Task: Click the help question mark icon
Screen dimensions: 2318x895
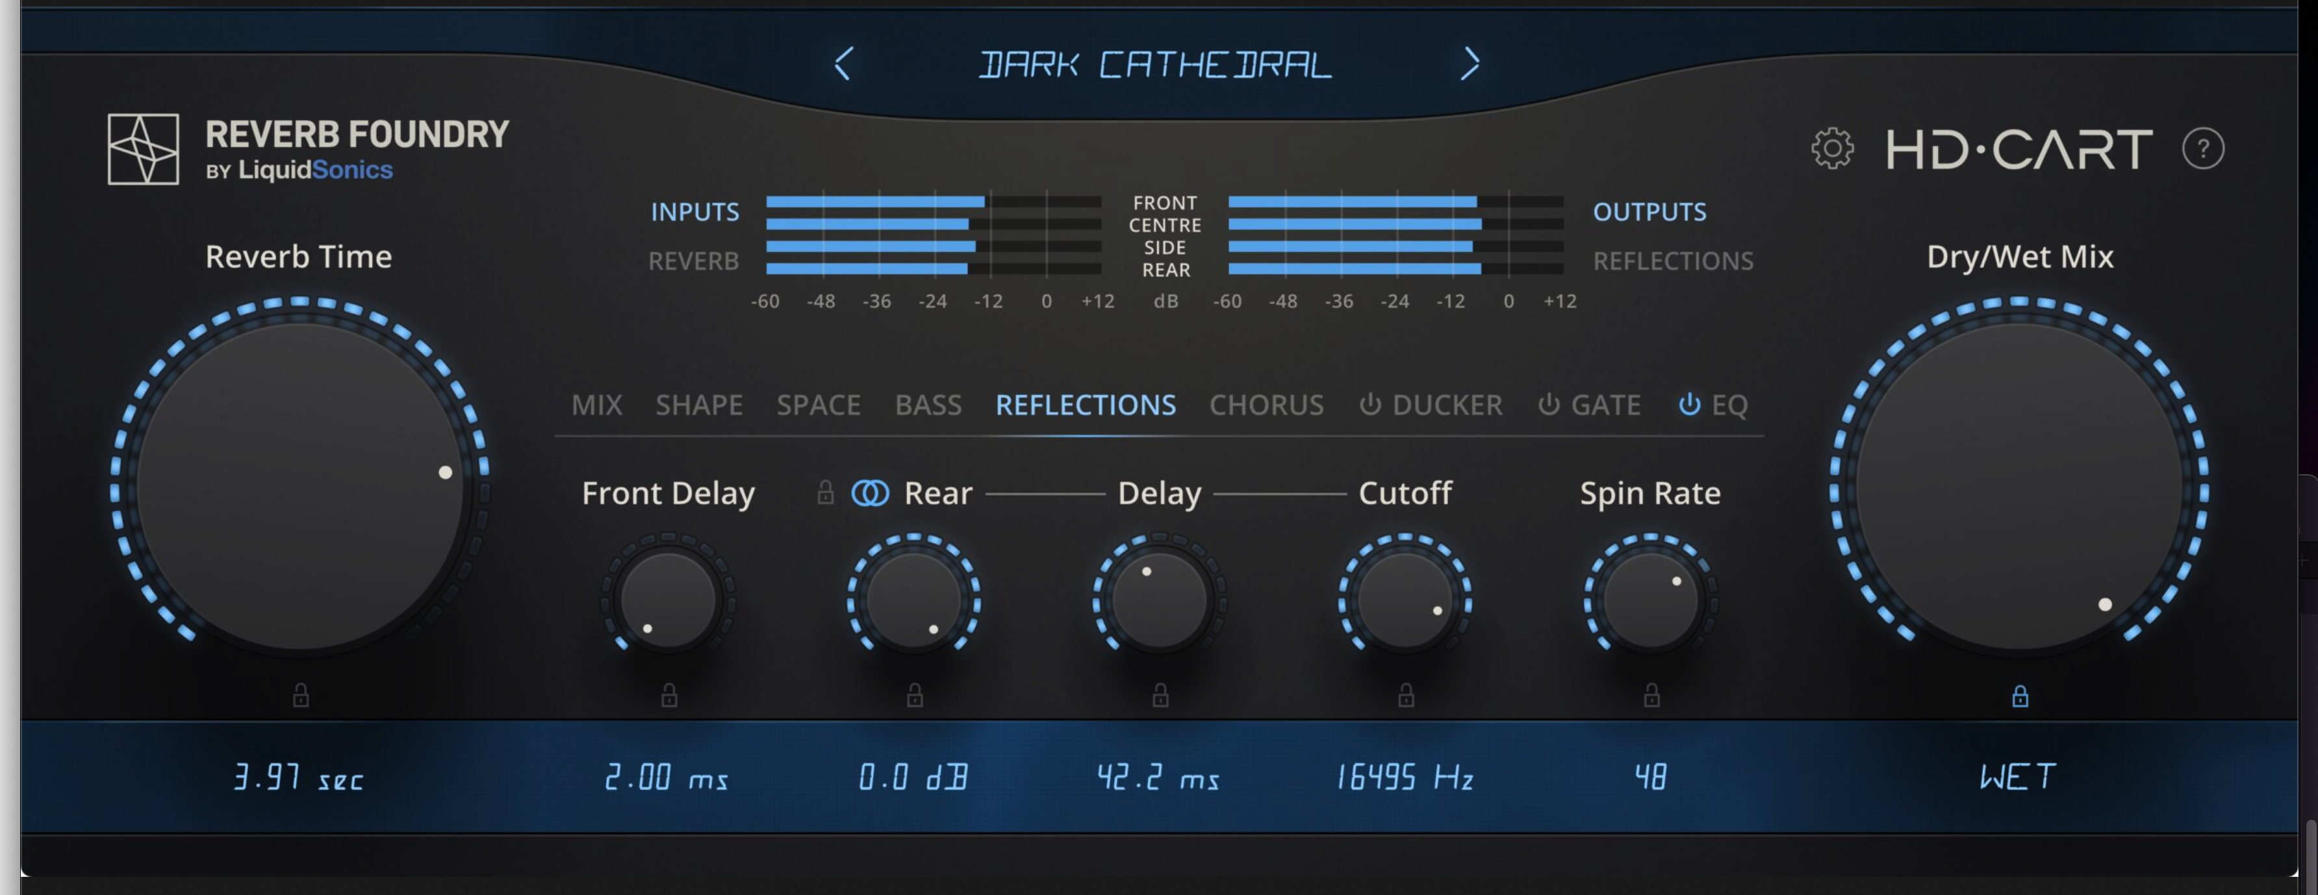Action: (x=2203, y=149)
